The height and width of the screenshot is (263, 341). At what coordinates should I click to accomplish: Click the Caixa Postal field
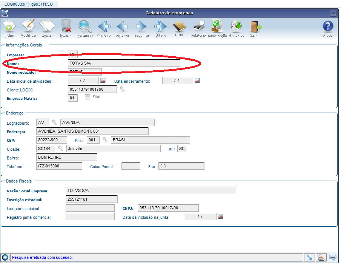[131, 166]
